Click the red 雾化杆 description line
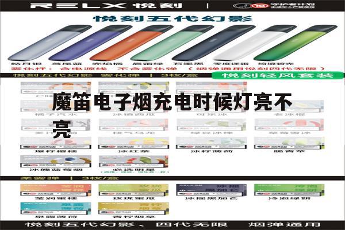The height and width of the screenshot is (230, 345). (168, 68)
